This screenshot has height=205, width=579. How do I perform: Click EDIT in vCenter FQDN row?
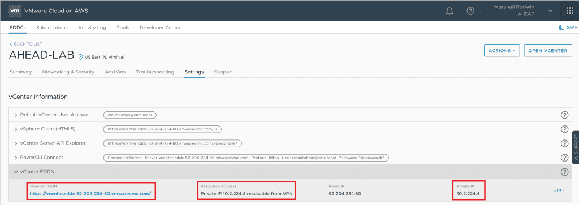pyautogui.click(x=559, y=190)
